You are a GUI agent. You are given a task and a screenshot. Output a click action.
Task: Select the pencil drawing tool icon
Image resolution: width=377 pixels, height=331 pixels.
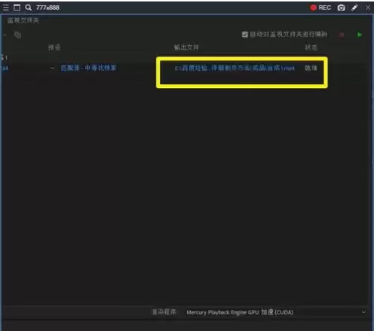(354, 8)
